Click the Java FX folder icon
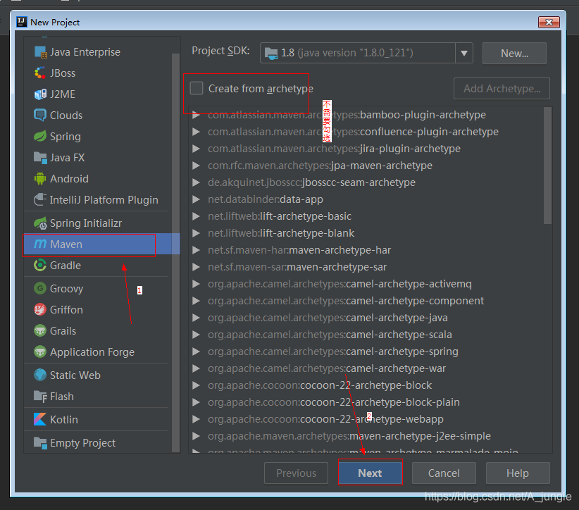 click(40, 157)
